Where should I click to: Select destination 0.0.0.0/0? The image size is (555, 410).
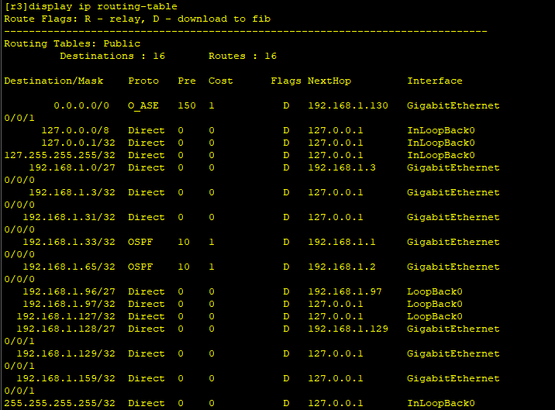pyautogui.click(x=81, y=105)
